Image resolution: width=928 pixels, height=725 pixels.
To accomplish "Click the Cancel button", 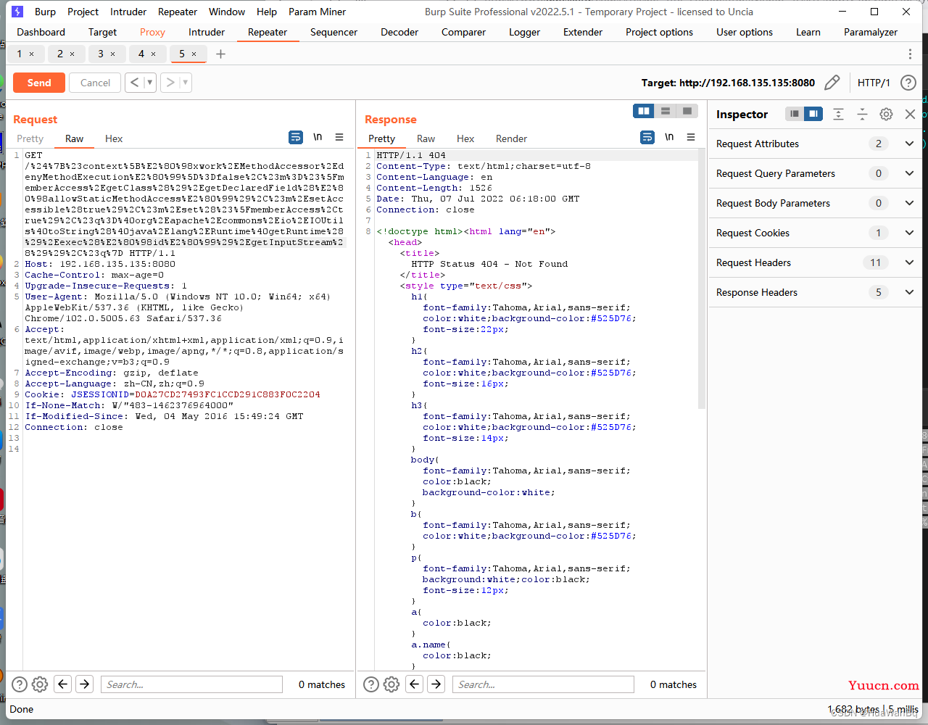I will 95,83.
